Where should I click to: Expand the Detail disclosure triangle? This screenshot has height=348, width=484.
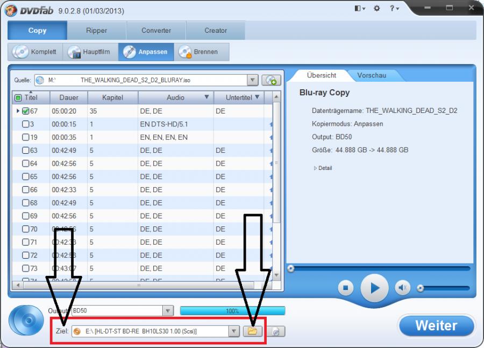(x=315, y=168)
